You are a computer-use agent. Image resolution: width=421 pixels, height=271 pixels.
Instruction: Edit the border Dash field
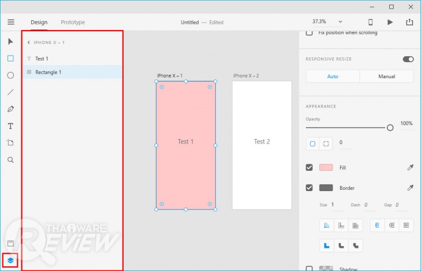click(x=370, y=205)
